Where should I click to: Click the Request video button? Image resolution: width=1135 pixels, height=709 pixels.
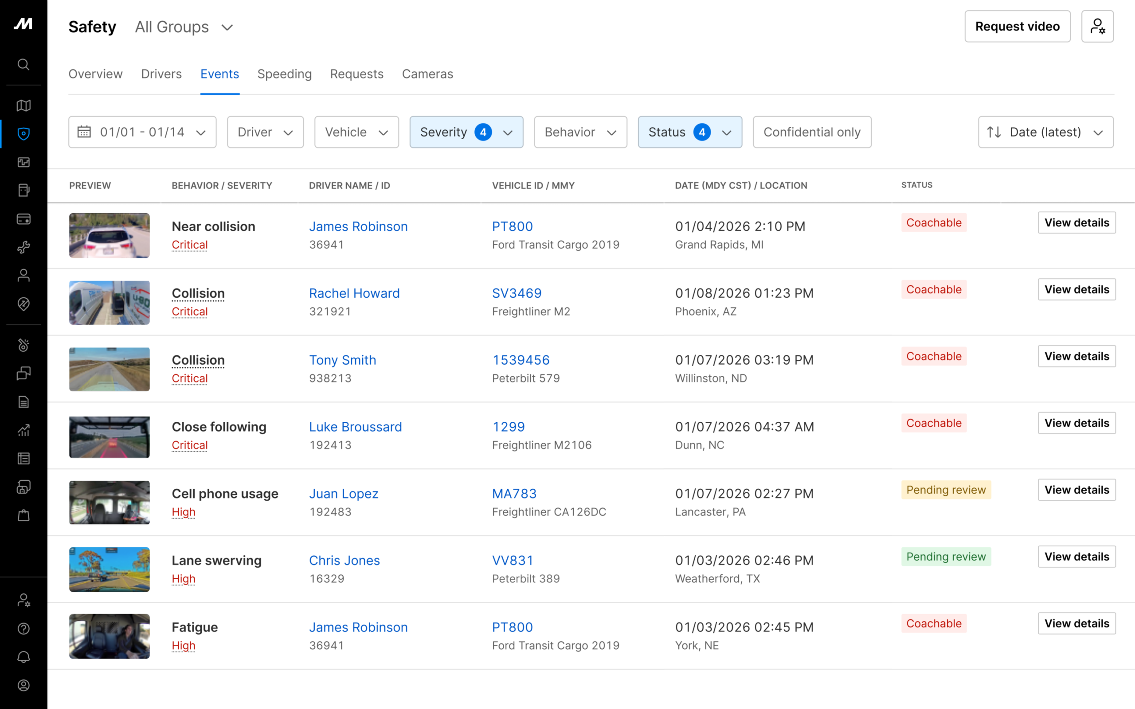point(1017,27)
